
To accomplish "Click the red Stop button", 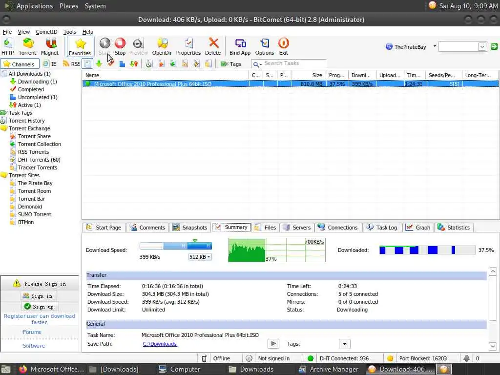I will pyautogui.click(x=120, y=46).
